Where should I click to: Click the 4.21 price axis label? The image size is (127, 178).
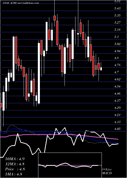(117, 115)
